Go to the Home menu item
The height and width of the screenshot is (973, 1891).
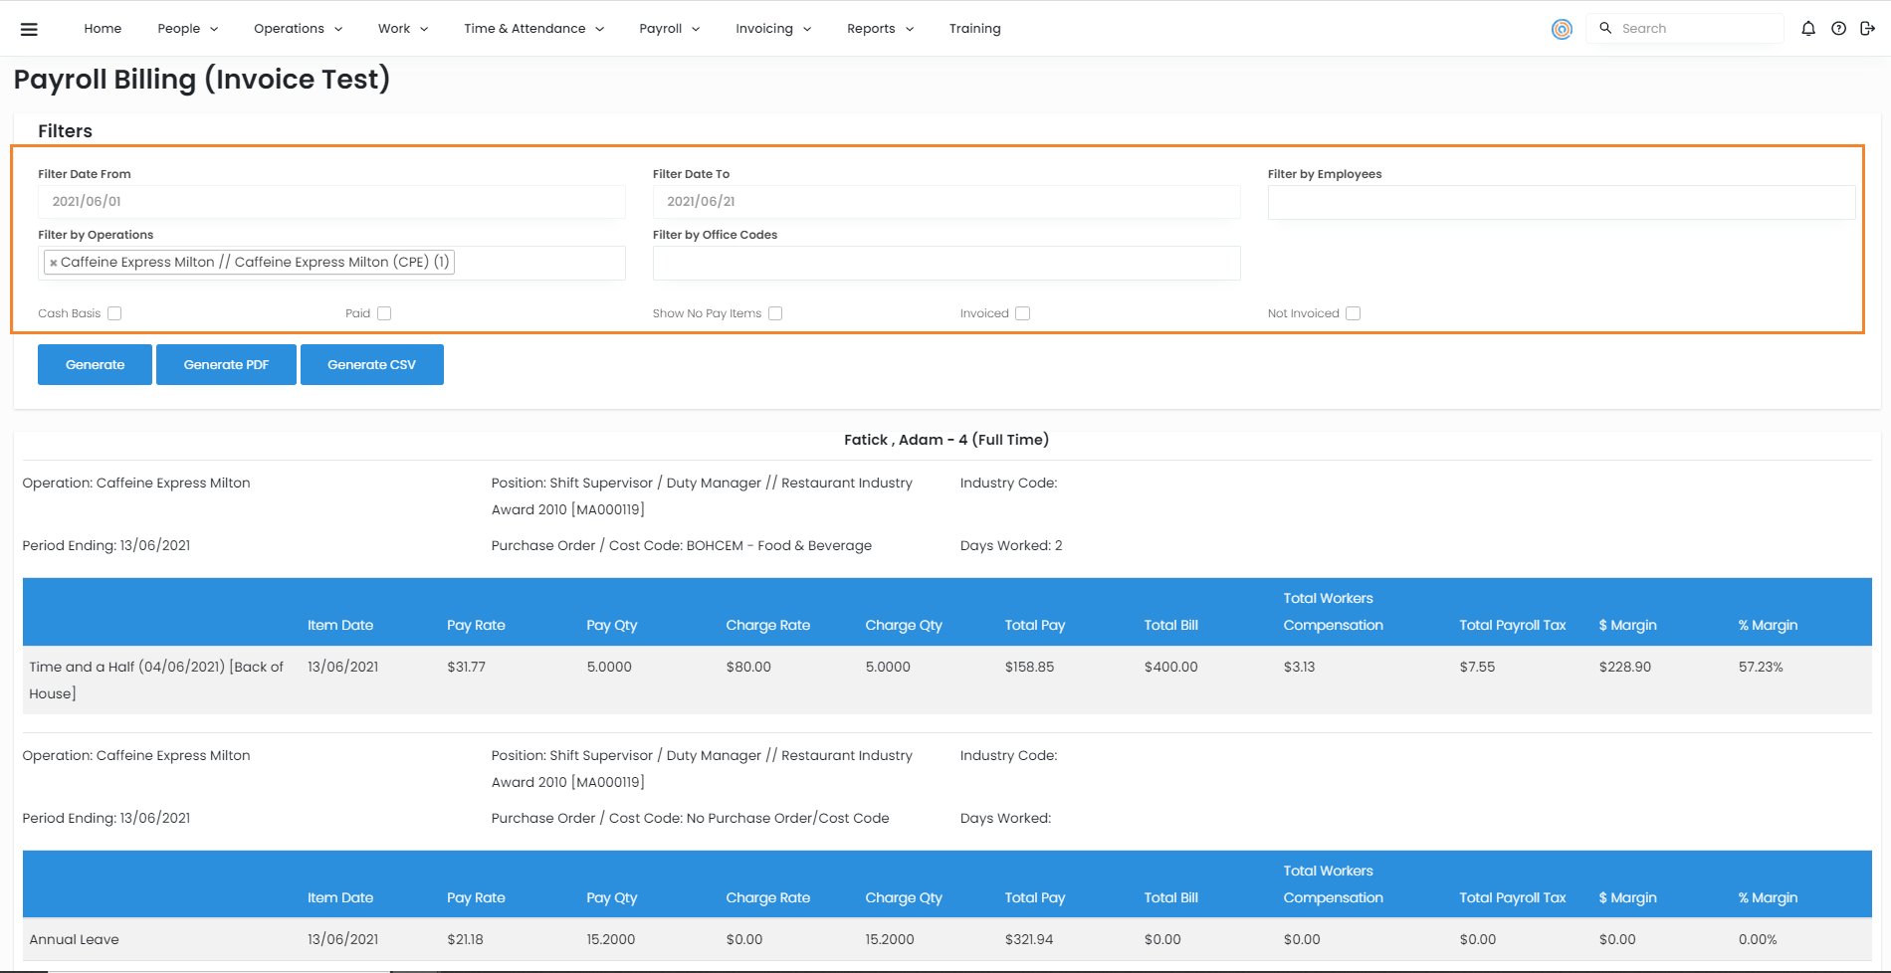tap(103, 29)
